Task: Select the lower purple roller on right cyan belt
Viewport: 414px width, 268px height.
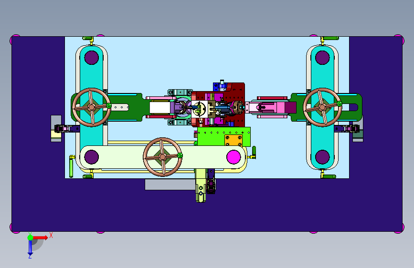Action: click(x=322, y=157)
